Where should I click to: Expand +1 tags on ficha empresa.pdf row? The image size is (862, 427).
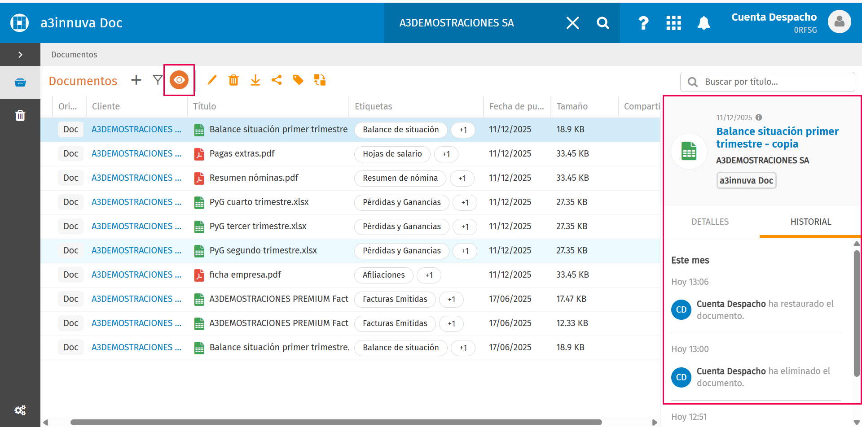tap(429, 275)
